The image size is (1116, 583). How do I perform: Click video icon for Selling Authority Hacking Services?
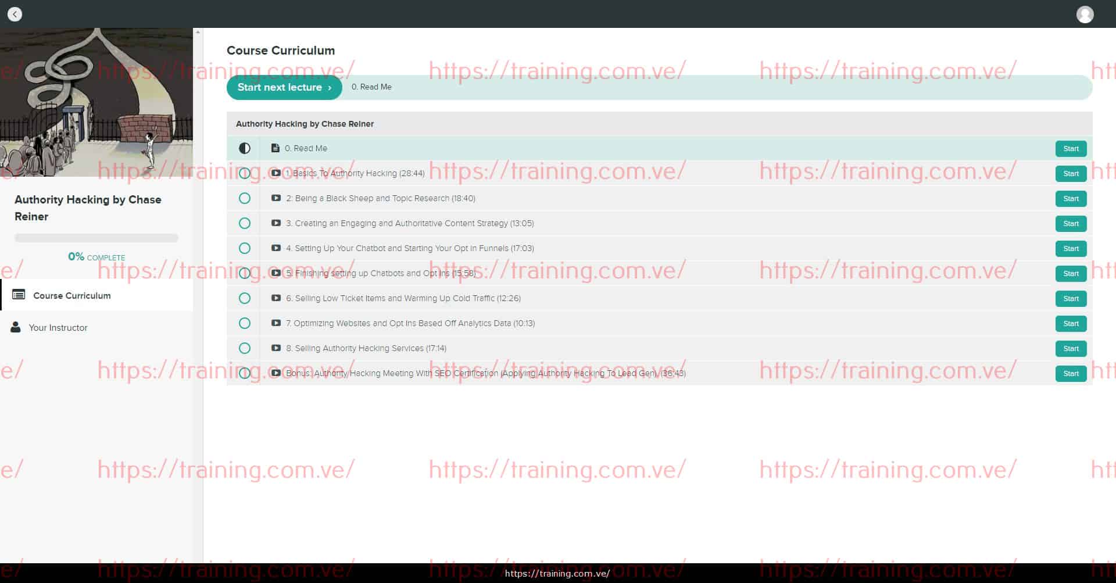coord(276,348)
